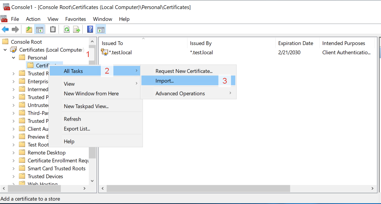Screen dimensions: 381x204
Task: Select Trusted Devices in the tree
Action: (45, 176)
